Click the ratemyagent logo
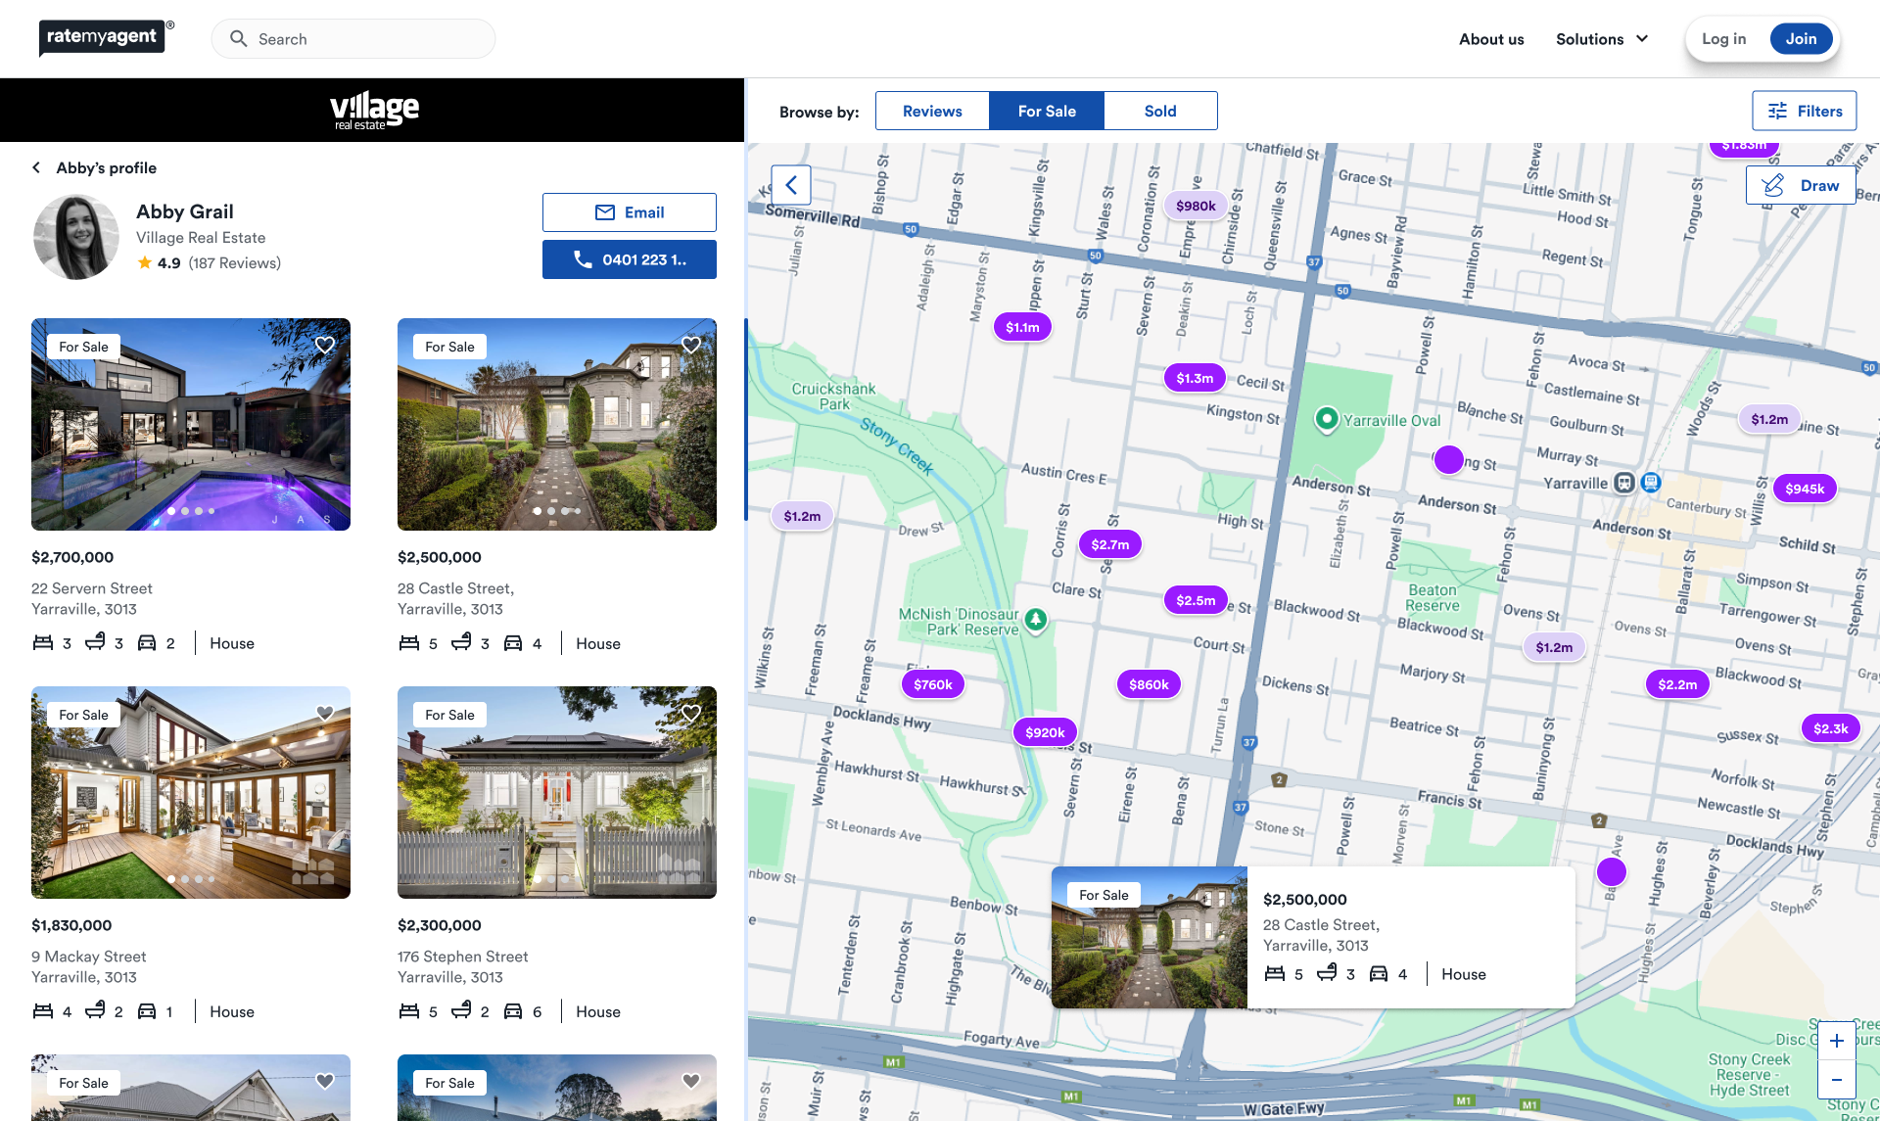The width and height of the screenshot is (1880, 1121). [102, 37]
